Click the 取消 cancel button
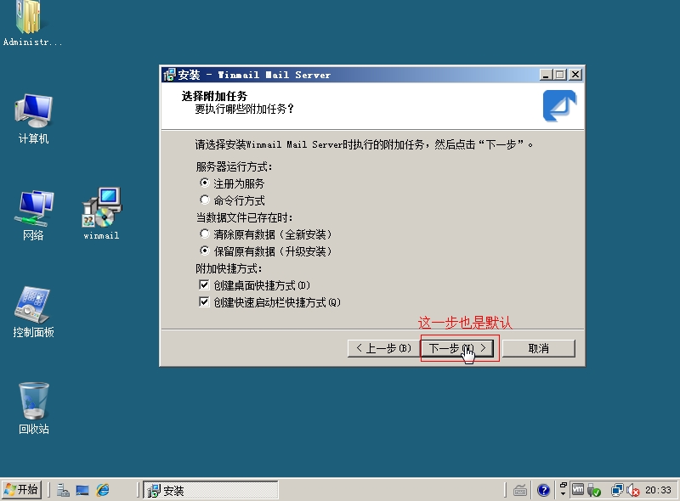 point(539,348)
